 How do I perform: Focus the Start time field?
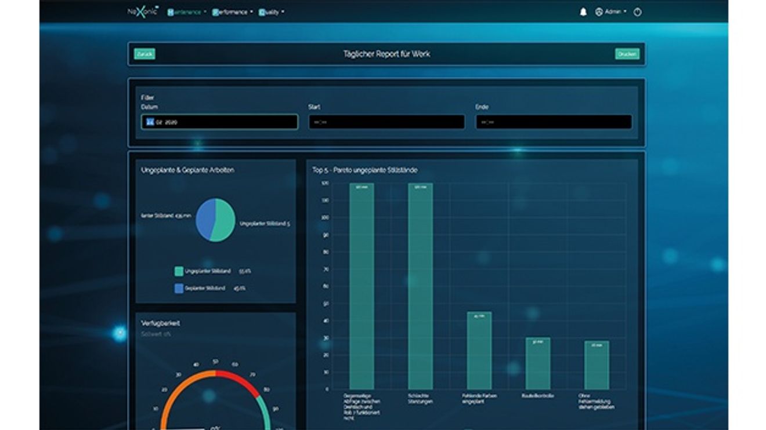(386, 122)
